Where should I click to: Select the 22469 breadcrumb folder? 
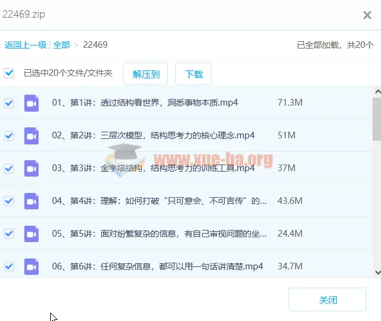click(x=95, y=45)
